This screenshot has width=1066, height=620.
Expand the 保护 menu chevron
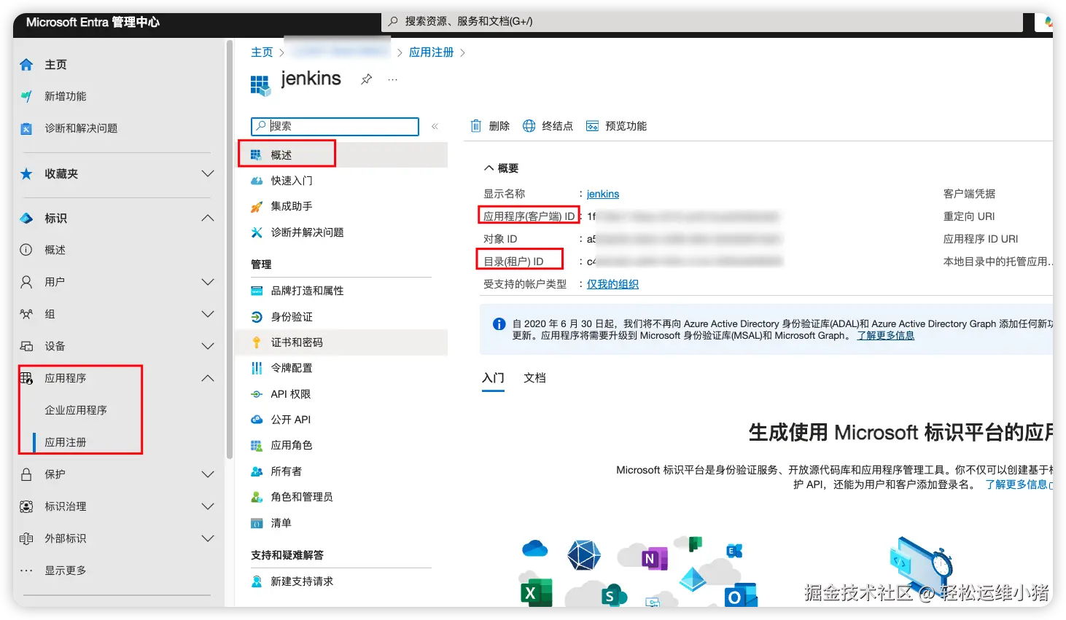coord(208,474)
